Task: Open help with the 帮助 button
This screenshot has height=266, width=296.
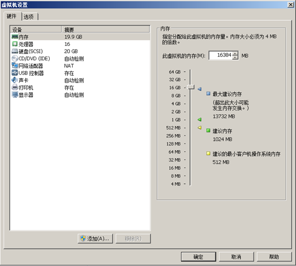Action: 274,257
